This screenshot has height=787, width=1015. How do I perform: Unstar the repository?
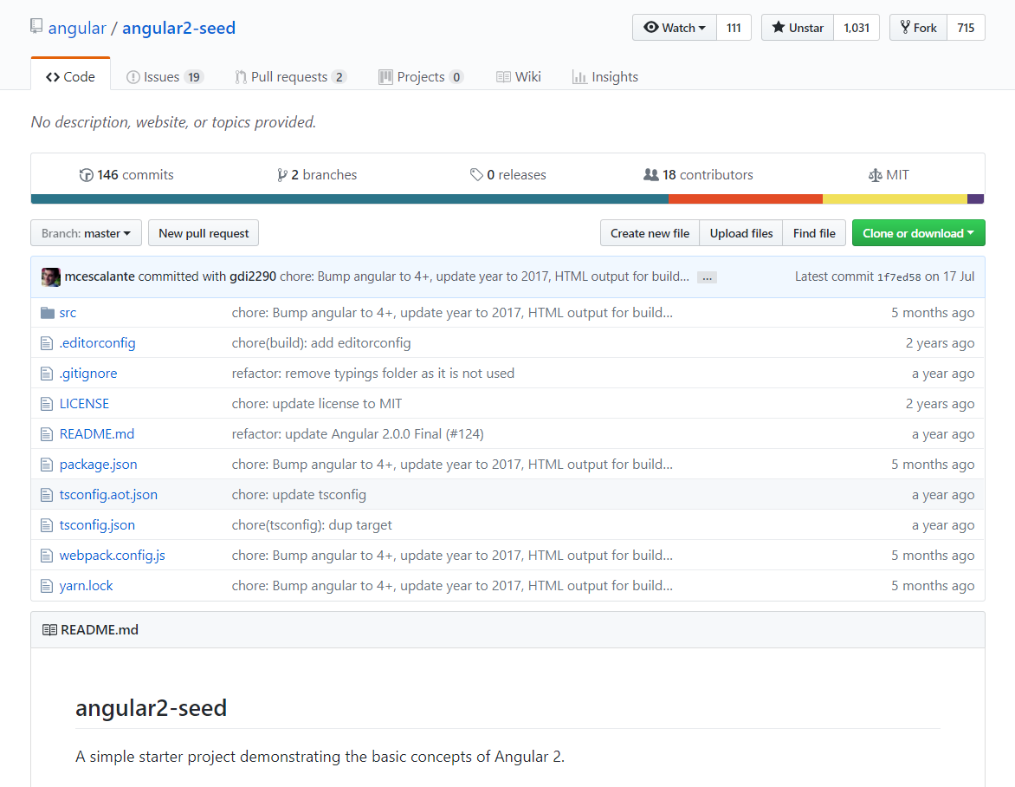click(x=798, y=28)
